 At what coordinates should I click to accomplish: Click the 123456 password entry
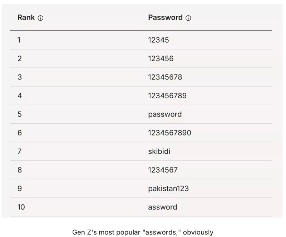tap(161, 59)
